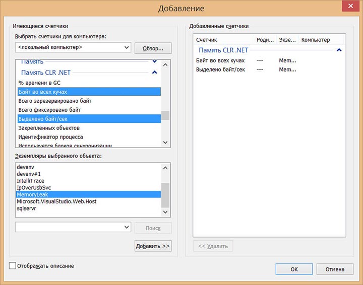Select the Microsoft.VisualStudio.Web.Host instance
Viewport: 363px width, 285px height.
tap(88, 201)
